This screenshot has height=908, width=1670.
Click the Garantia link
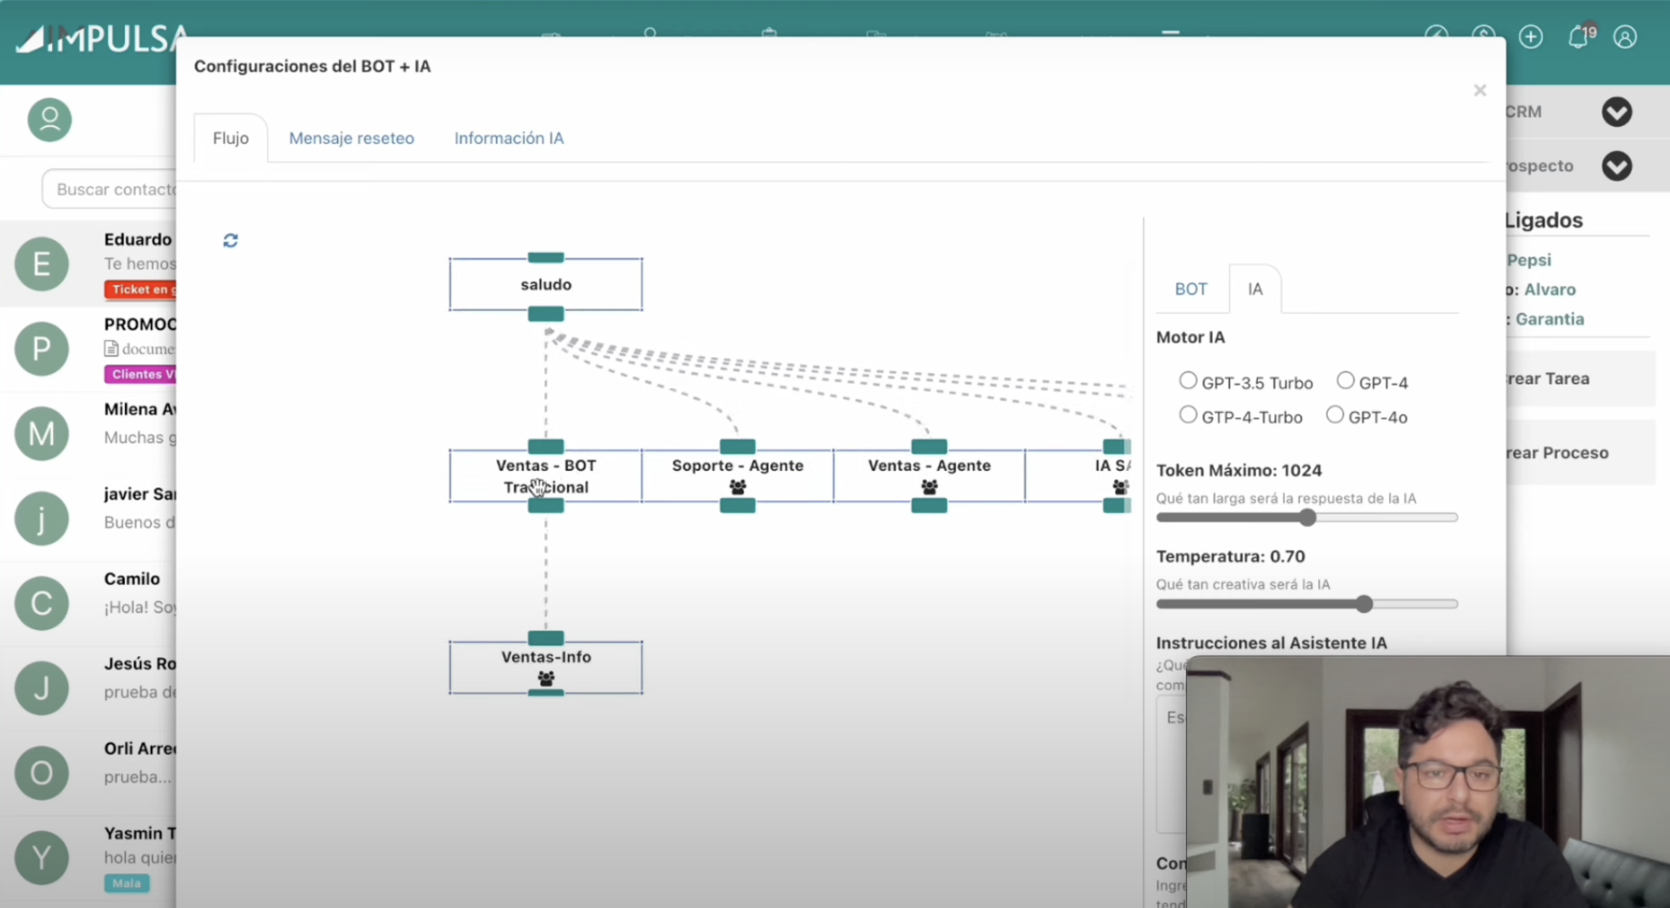[x=1549, y=319]
